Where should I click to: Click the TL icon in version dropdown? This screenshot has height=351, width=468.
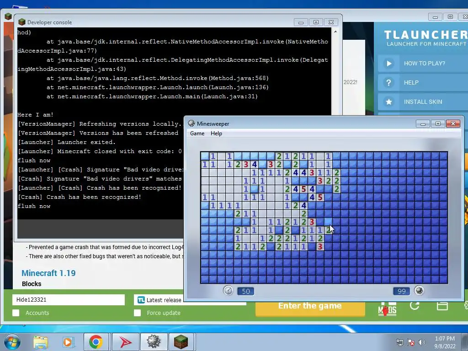point(141,300)
